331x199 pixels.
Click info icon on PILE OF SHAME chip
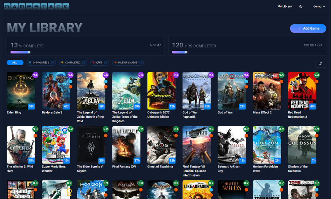140,63
